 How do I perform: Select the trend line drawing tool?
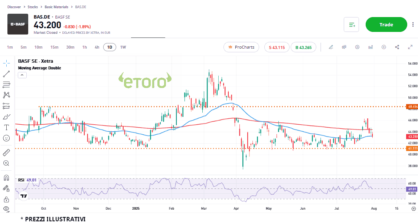point(6,73)
